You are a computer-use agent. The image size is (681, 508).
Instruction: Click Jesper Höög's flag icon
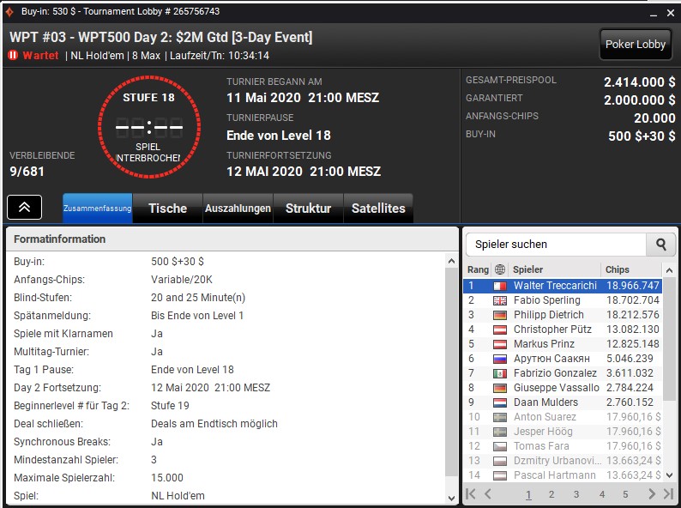[x=500, y=432]
